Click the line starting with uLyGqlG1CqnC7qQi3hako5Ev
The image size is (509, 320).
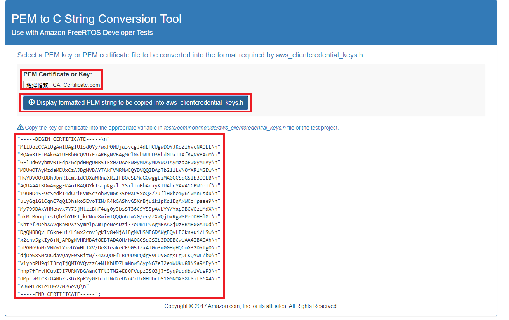click(119, 201)
